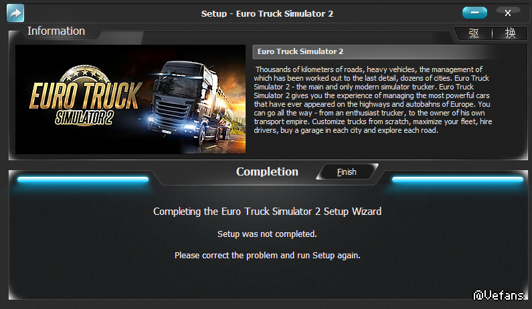
Task: Click the curved arrow icon in title bar
Action: 15,13
